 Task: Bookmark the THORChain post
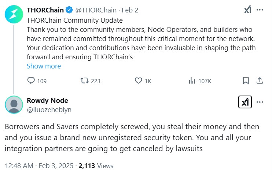click(246, 81)
